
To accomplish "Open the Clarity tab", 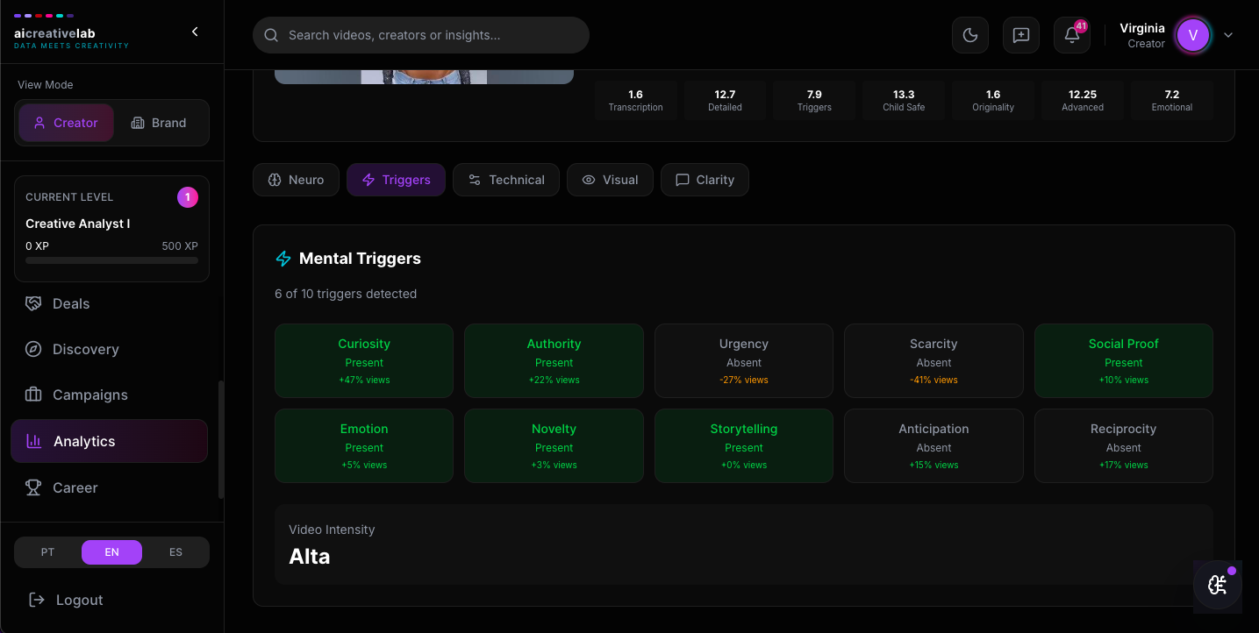I will [x=705, y=180].
